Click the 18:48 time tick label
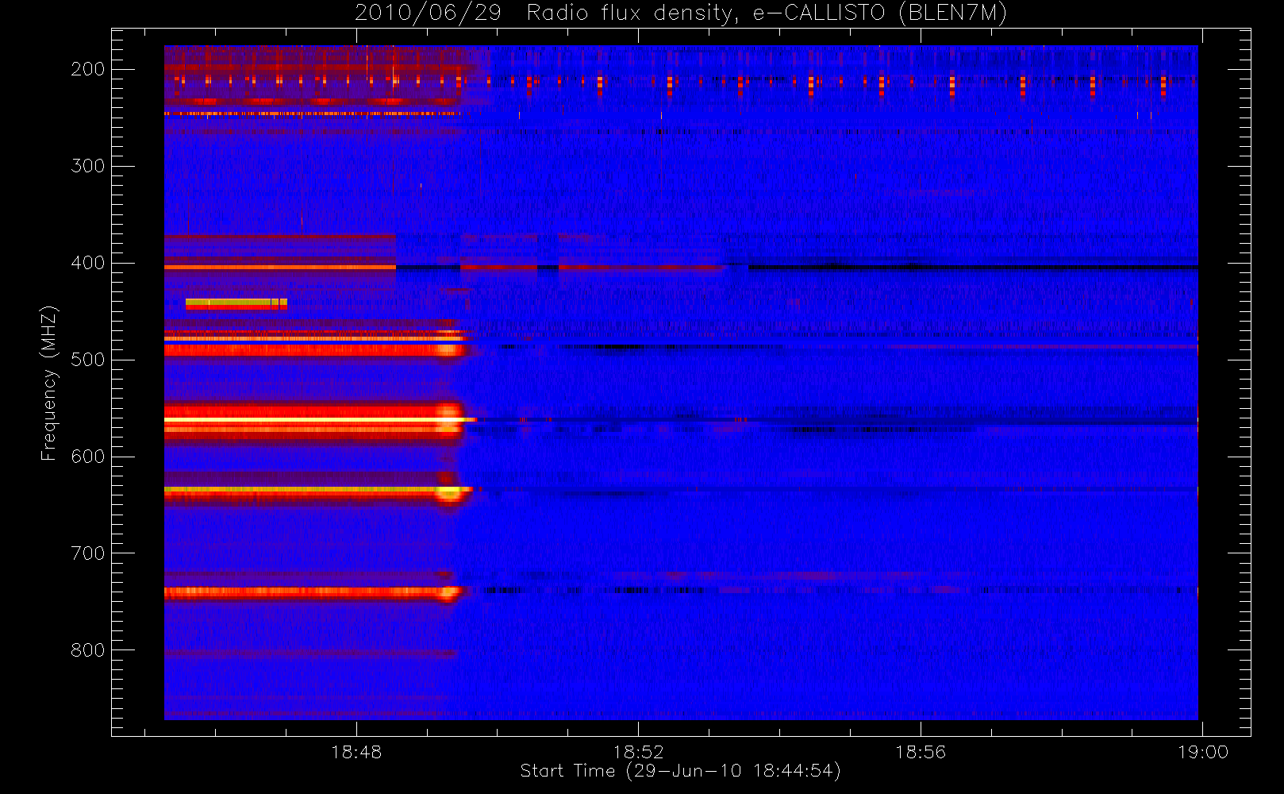Viewport: 1284px width, 794px height. click(356, 752)
